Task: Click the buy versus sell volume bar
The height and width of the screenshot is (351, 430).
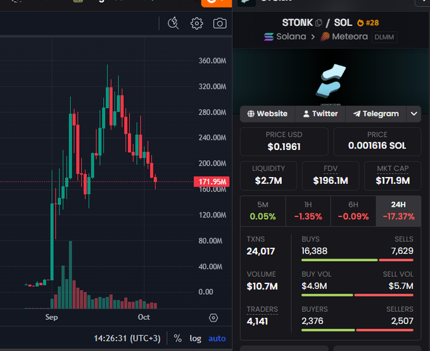Action: [x=357, y=295]
